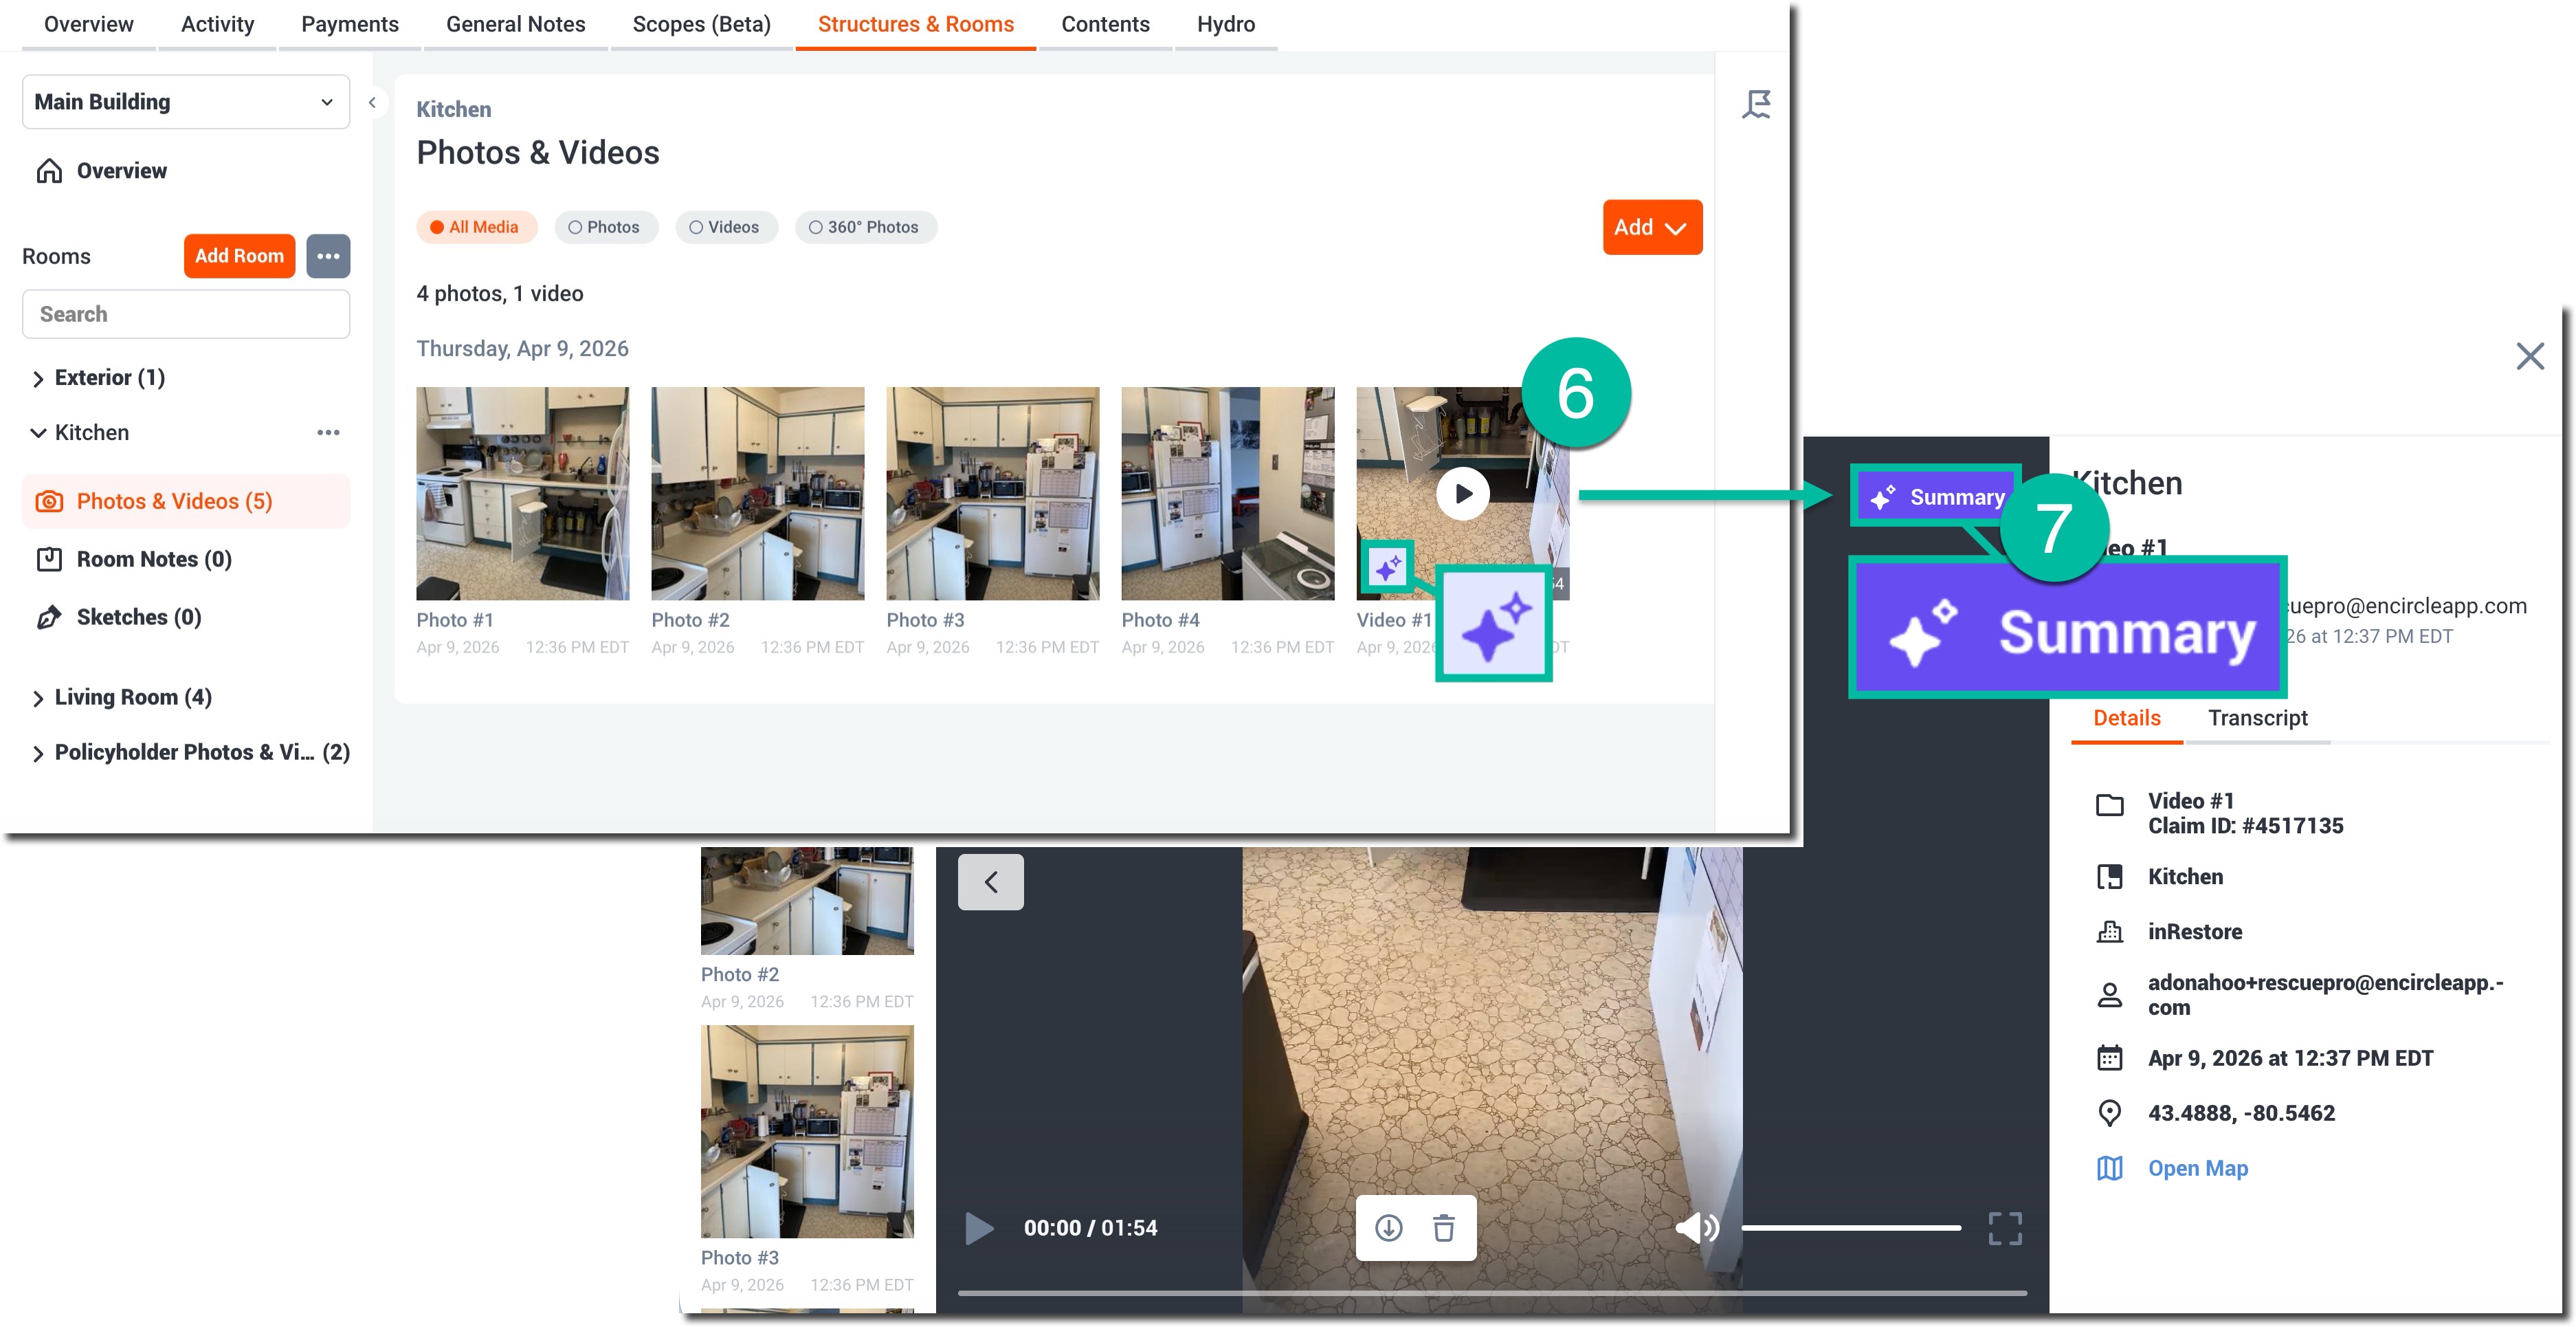The width and height of the screenshot is (2576, 1327).
Task: Click the flag icon beside Kitchen panel
Action: pyautogui.click(x=1756, y=104)
